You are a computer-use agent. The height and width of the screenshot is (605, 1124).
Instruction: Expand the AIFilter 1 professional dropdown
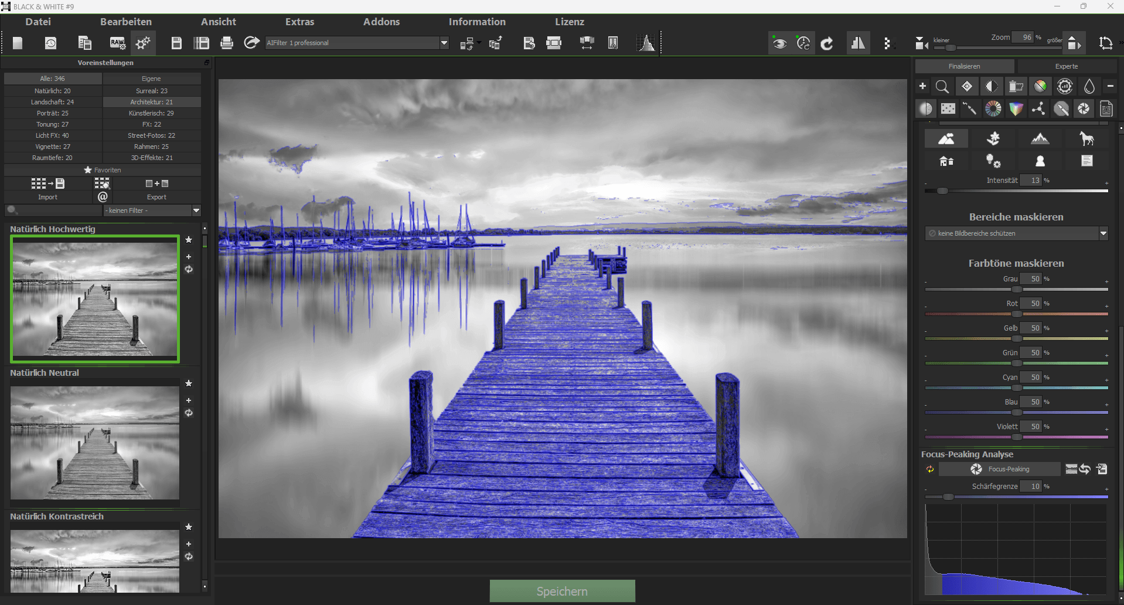[x=444, y=43]
